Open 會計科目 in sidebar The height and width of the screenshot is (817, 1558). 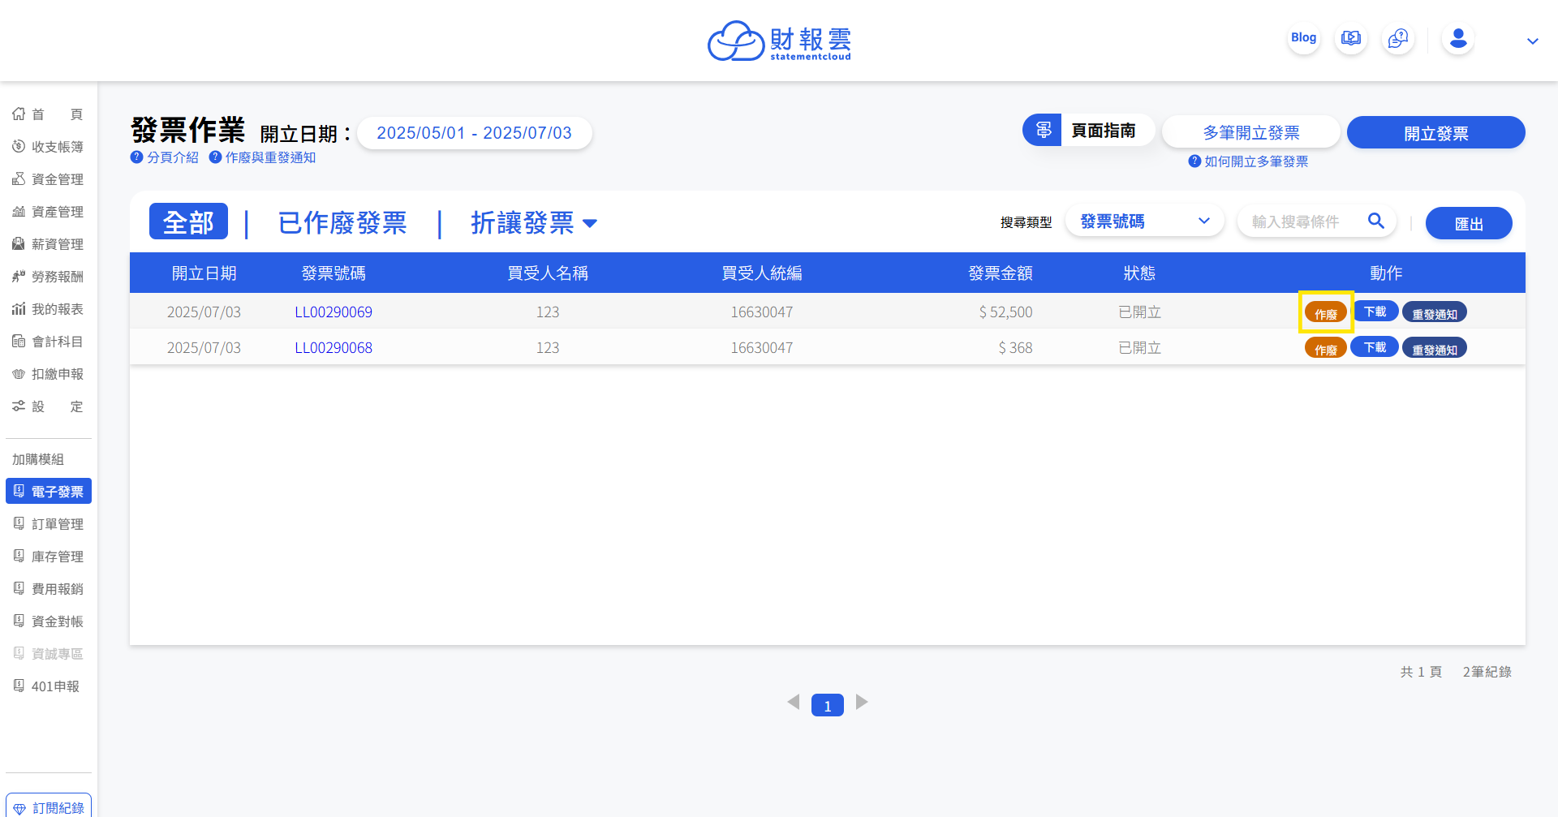click(x=48, y=342)
